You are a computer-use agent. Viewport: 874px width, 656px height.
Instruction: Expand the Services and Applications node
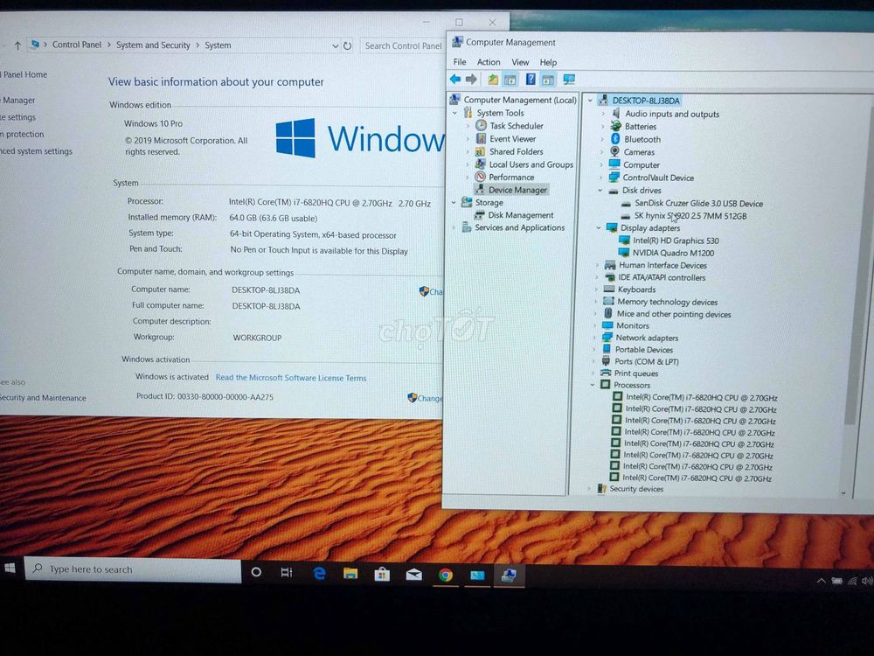click(453, 227)
